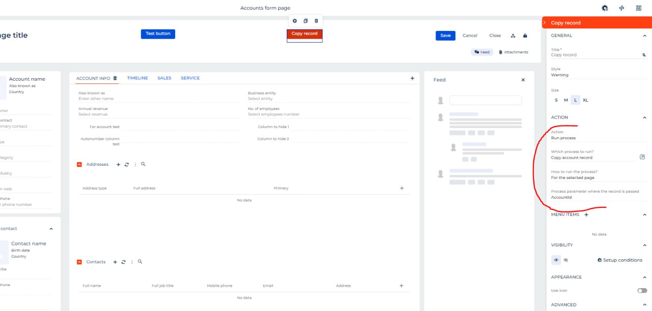Select the Copy record button on canvas
The width and height of the screenshot is (652, 311).
(305, 34)
